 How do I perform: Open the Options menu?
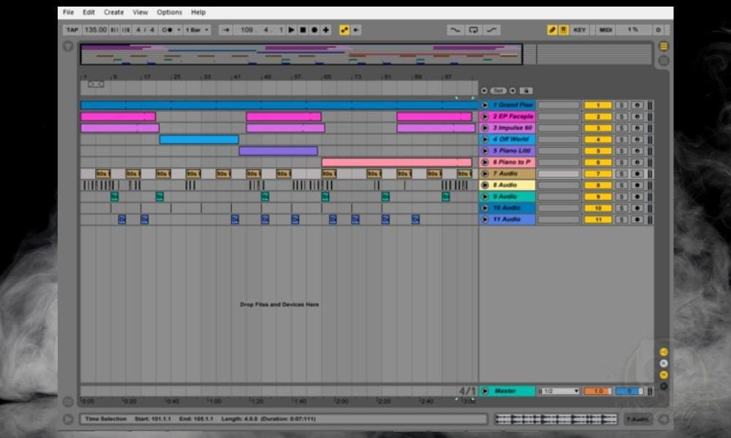click(x=170, y=12)
